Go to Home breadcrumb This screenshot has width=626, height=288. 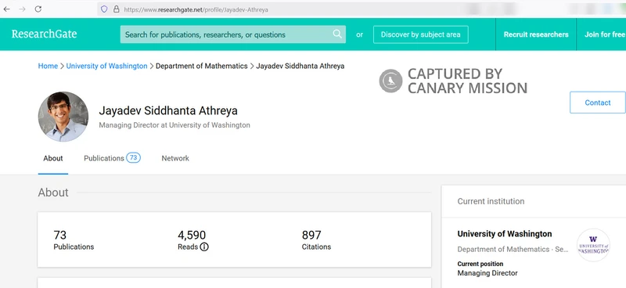[48, 66]
